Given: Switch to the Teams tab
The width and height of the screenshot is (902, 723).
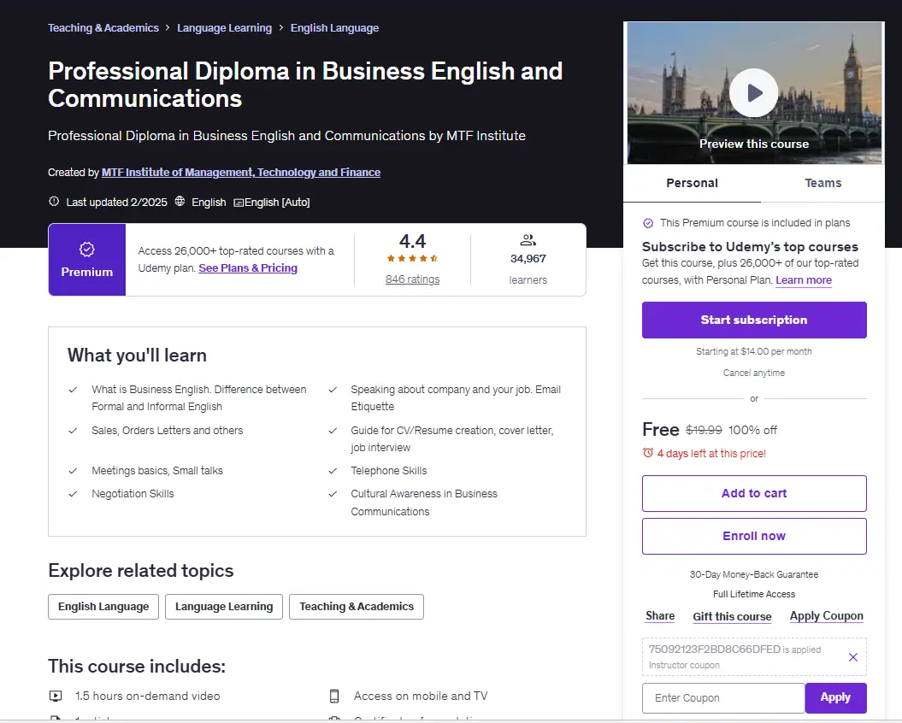Looking at the screenshot, I should [x=822, y=183].
